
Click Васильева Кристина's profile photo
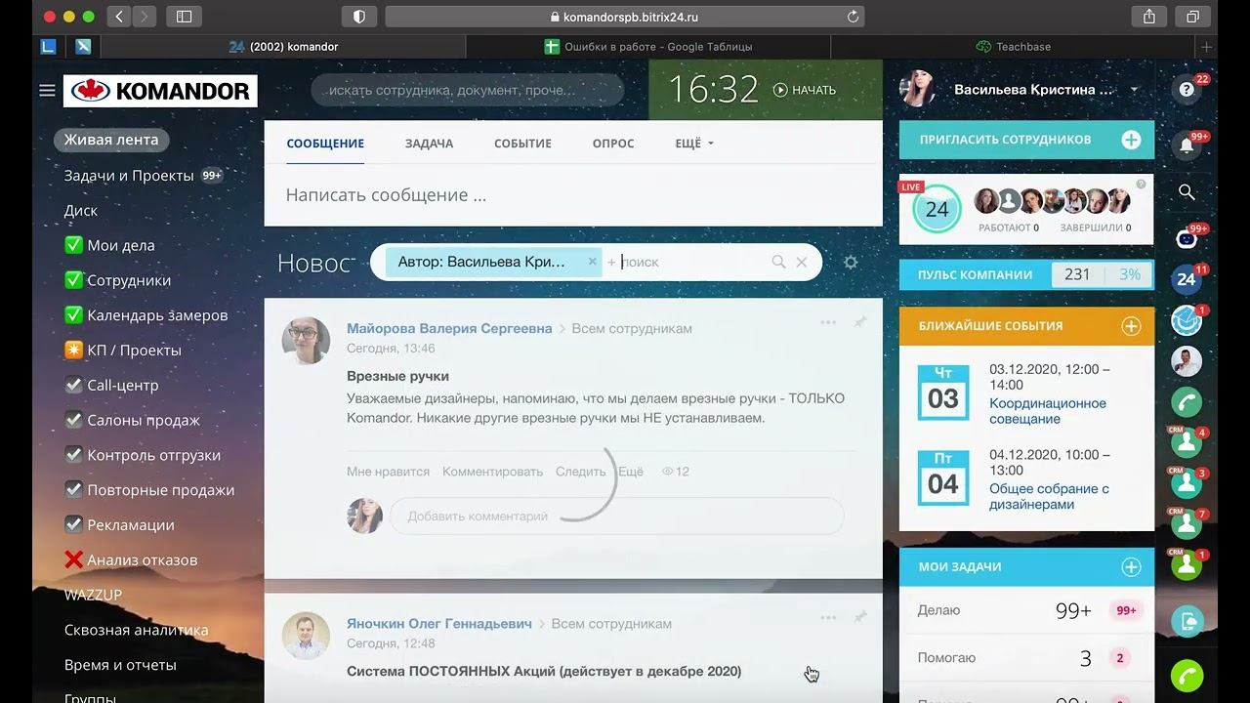917,89
